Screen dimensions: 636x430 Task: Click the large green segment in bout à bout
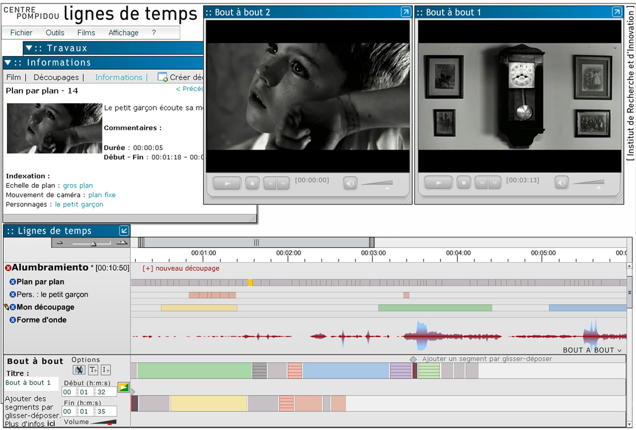[x=195, y=371]
